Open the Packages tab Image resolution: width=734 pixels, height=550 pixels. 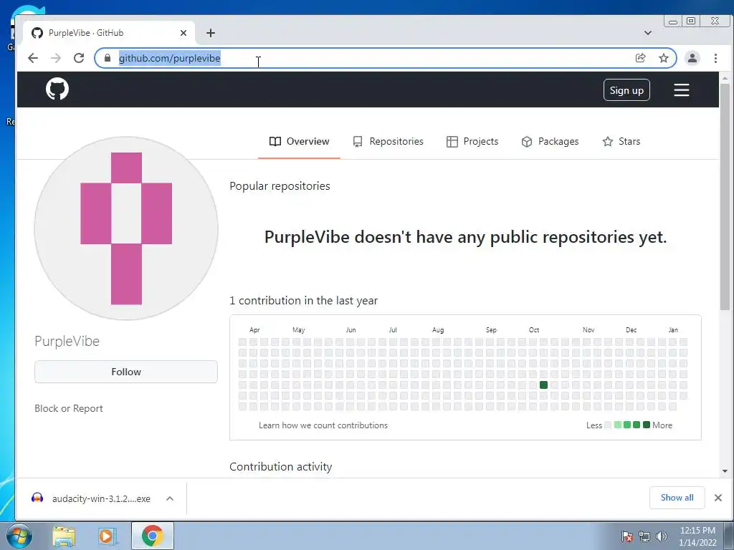[x=550, y=141]
